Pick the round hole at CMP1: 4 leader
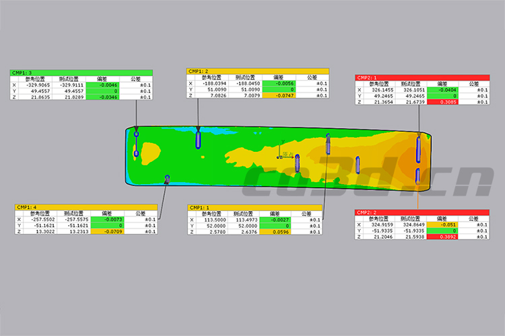Image resolution: width=505 pixels, height=336 pixels. (167, 177)
